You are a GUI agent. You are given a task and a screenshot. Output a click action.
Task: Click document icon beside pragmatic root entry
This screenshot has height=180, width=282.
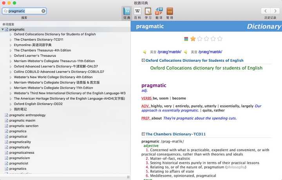[7, 29]
